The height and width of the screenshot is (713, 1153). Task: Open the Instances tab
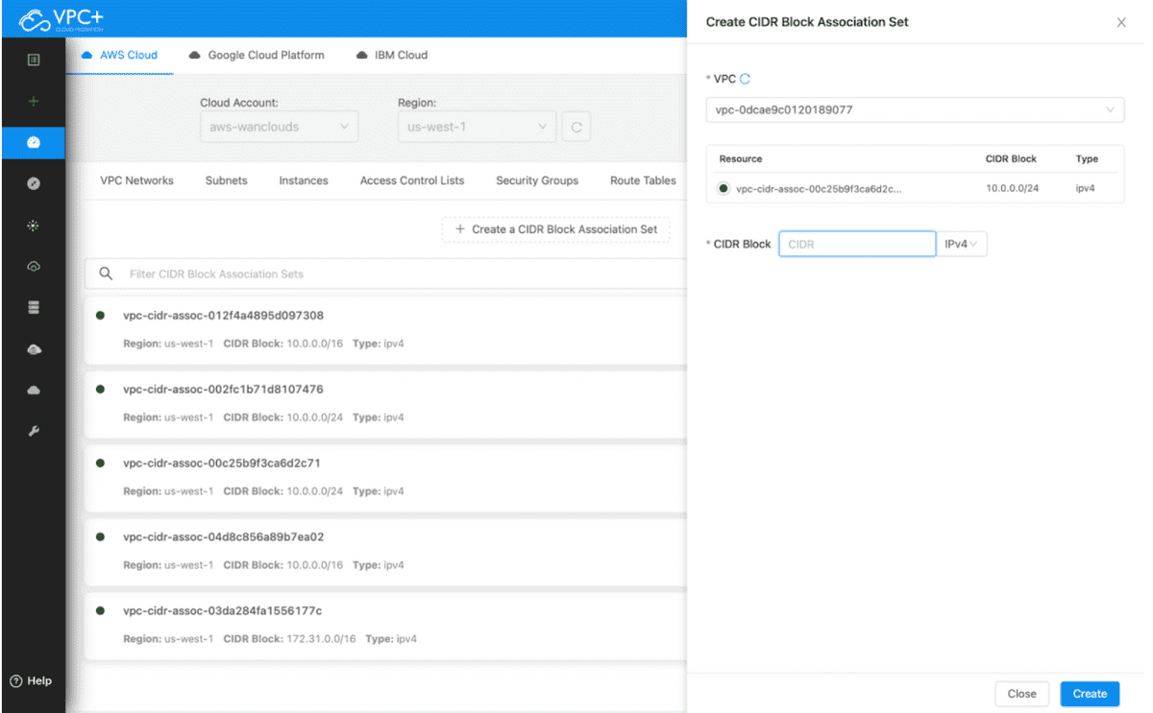point(304,180)
